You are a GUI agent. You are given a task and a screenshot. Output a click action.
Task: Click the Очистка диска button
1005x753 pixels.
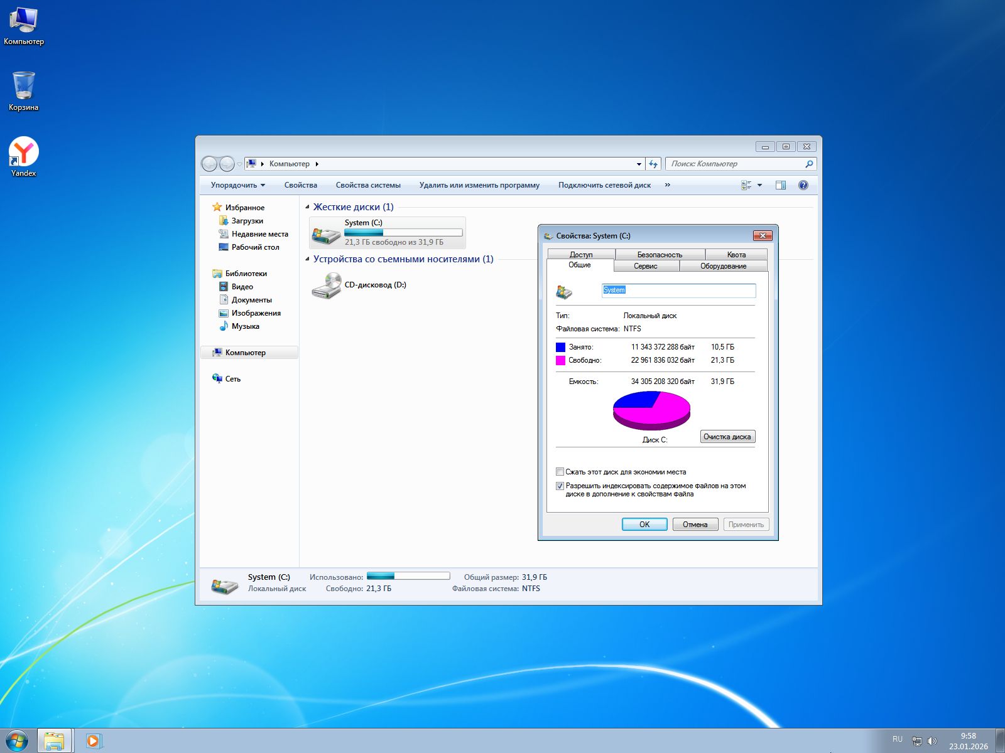(x=727, y=436)
